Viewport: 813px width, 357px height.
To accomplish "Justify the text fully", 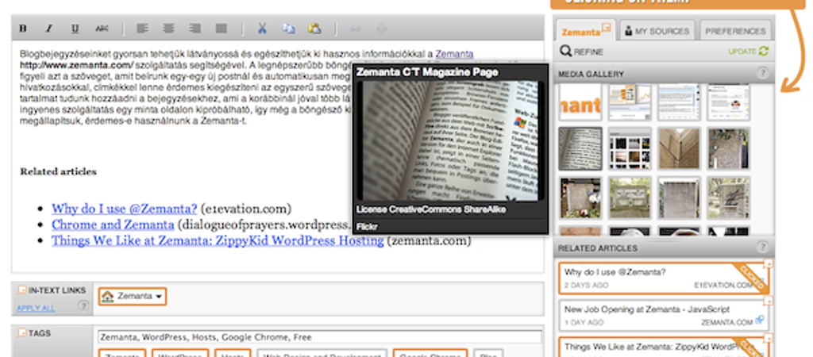I will [x=222, y=29].
